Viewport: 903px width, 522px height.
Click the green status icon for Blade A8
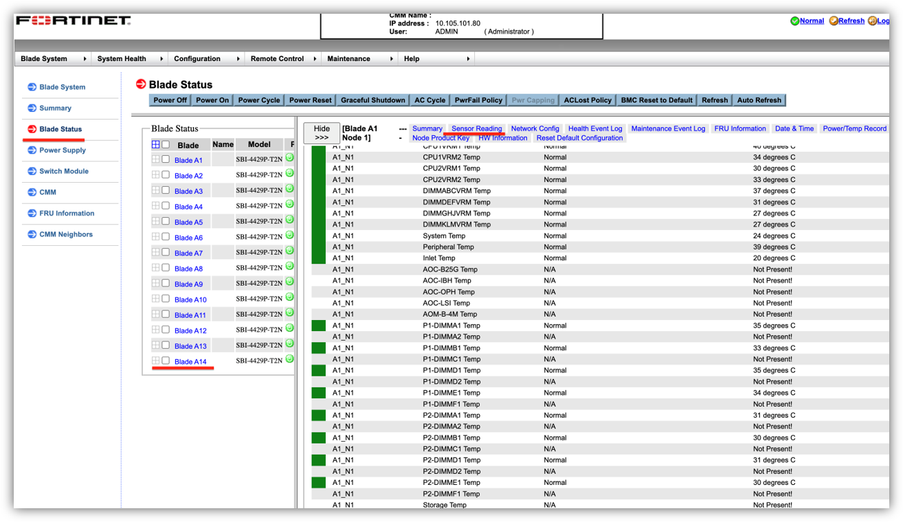(290, 266)
